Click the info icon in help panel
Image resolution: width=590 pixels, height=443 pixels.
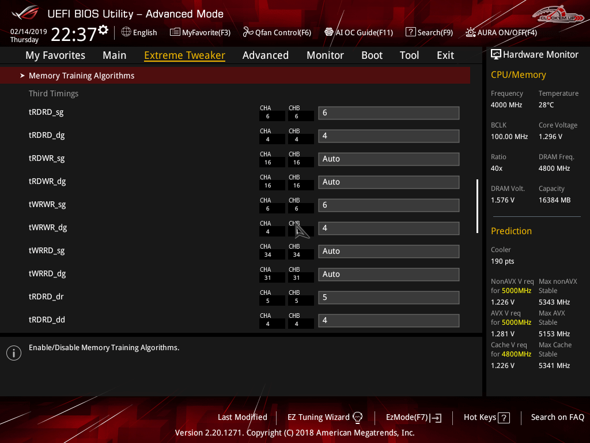pos(13,353)
